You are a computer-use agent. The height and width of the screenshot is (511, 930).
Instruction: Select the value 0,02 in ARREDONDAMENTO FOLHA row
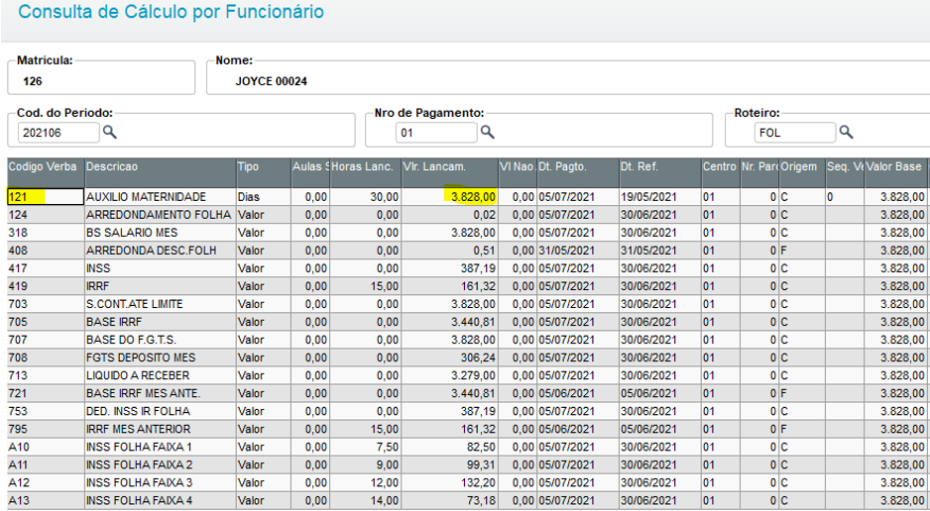click(485, 214)
